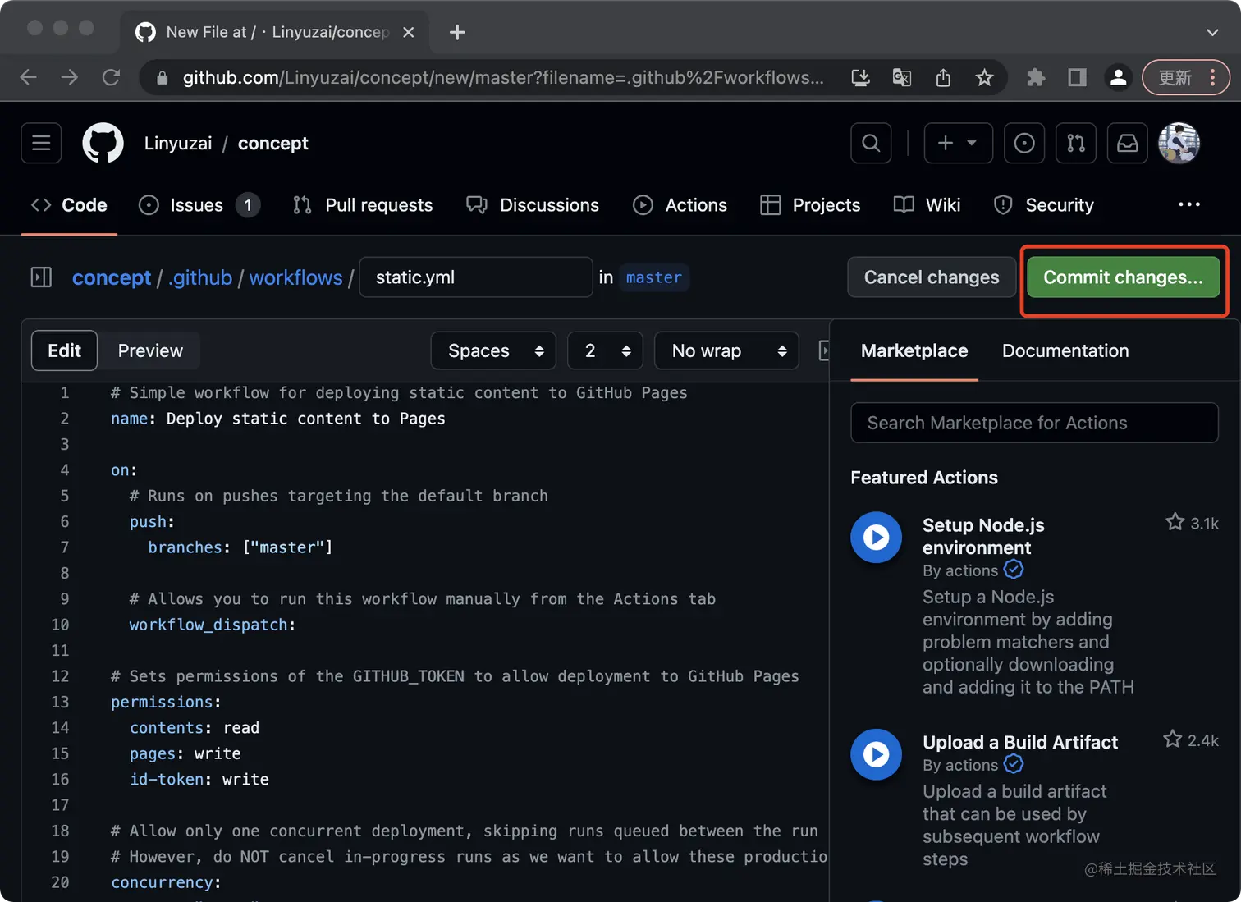Viewport: 1241px width, 902px height.
Task: Open GitHub search
Action: tap(871, 143)
